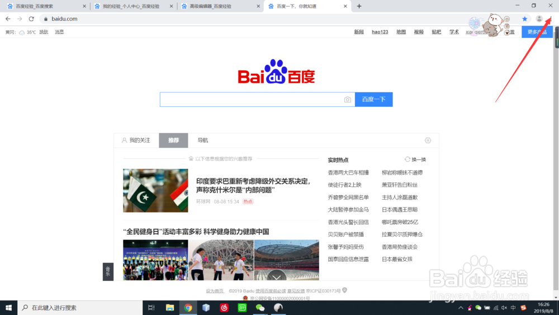The image size is (559, 315).
Task: Close the 高级编辑器_百度经验 tab
Action: [x=258, y=6]
